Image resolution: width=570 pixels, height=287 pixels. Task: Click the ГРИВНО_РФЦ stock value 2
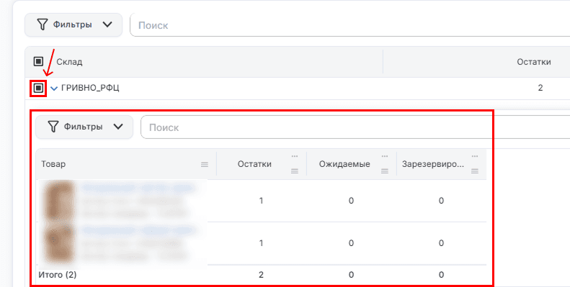[540, 88]
